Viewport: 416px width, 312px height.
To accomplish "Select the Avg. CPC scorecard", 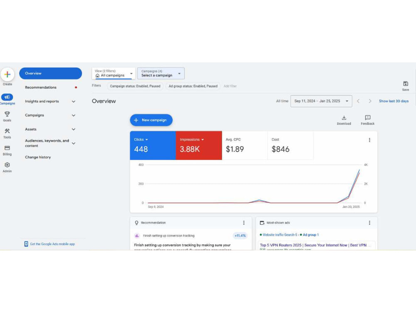I will 245,145.
